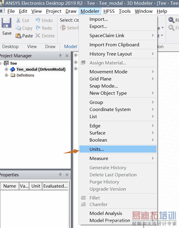The image size is (179, 228).
Task: Select Tee_modal (DrivenModal) tree item
Action: [41, 69]
